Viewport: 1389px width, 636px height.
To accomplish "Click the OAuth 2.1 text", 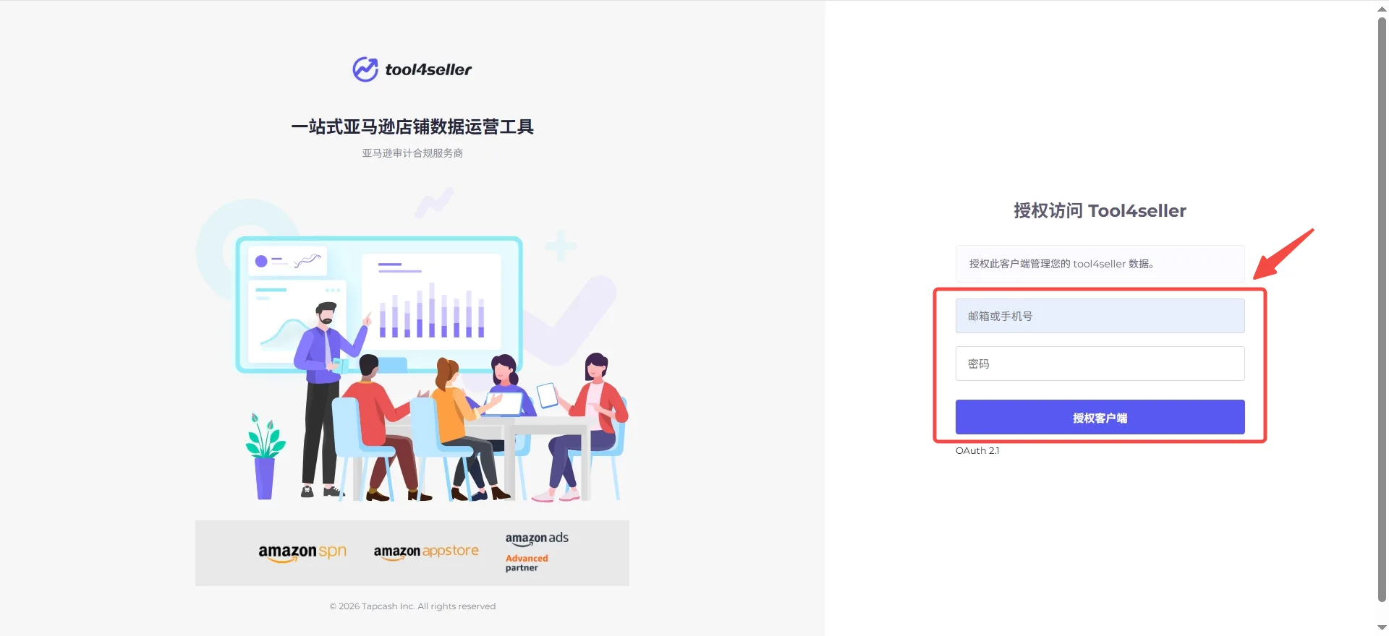I will (x=977, y=450).
